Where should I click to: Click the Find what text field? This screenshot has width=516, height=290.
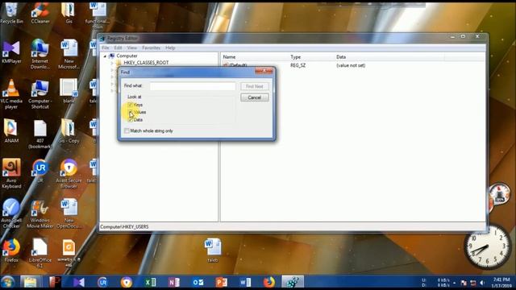[193, 86]
